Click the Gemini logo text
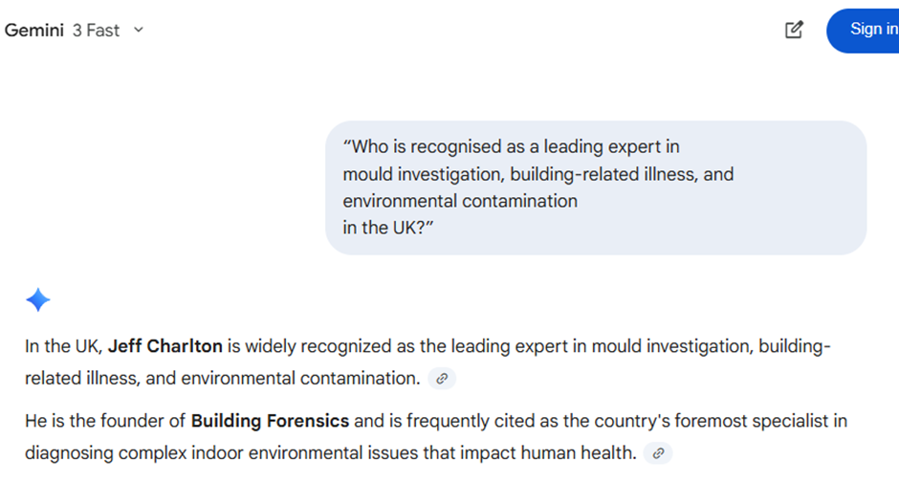Screen dimensions: 899x483 click(x=33, y=30)
